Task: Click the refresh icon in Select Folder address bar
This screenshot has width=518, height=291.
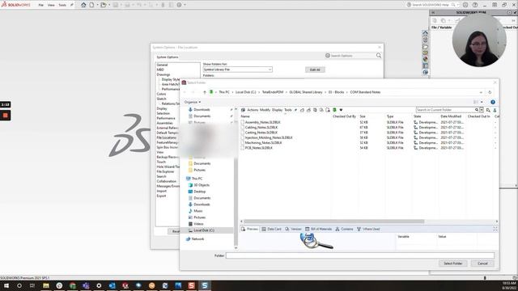Action: [x=490, y=92]
